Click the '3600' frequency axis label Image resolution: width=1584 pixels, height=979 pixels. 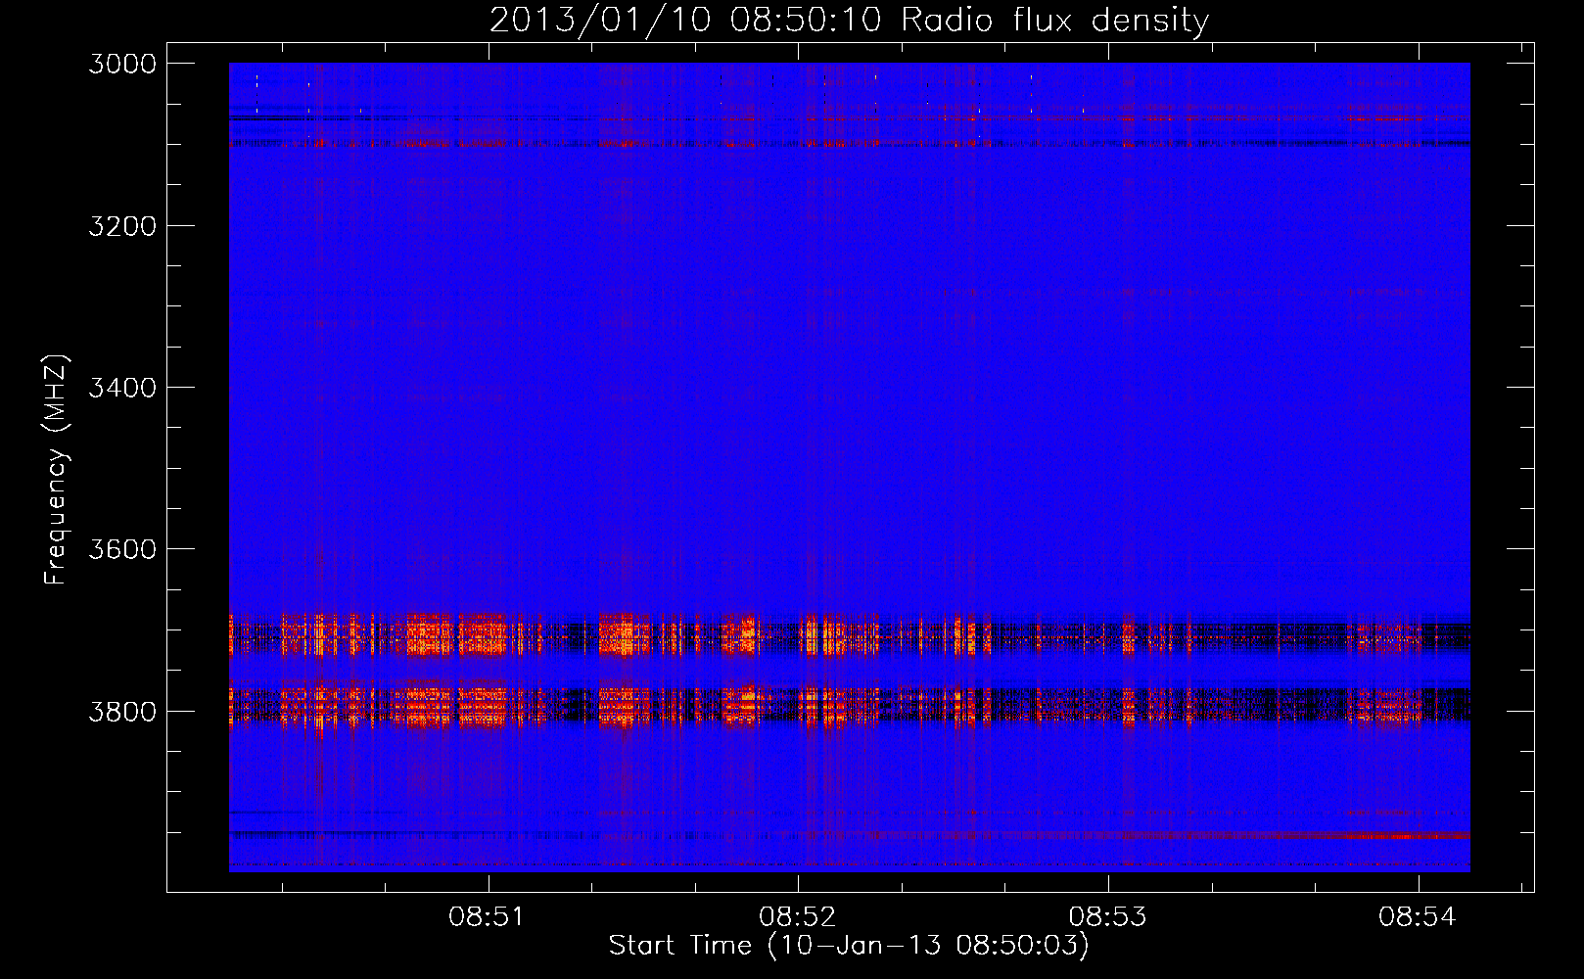coord(122,549)
